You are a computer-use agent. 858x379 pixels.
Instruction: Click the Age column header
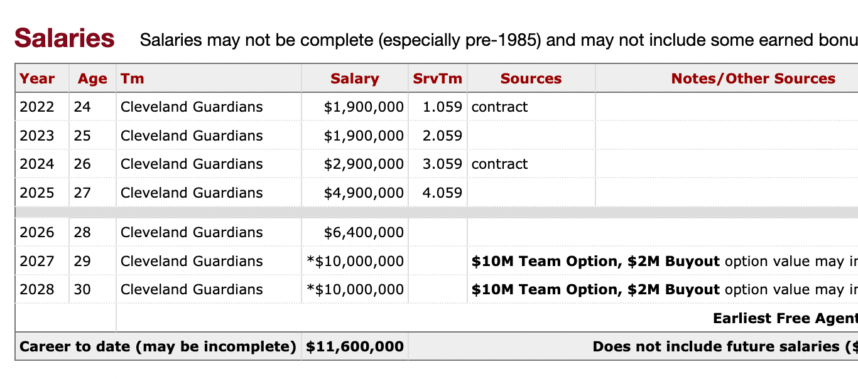coord(92,78)
